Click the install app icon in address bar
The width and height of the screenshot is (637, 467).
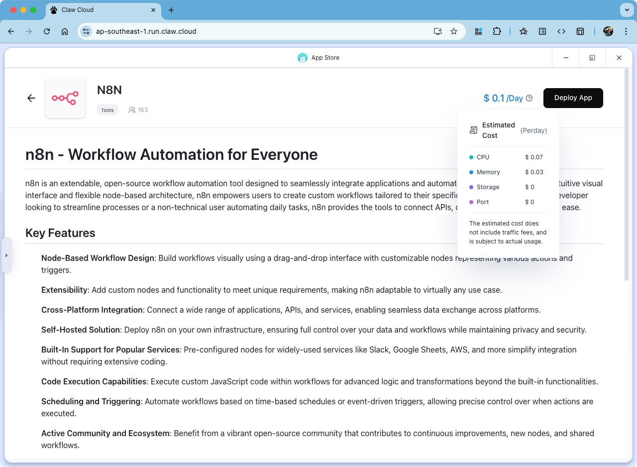438,31
